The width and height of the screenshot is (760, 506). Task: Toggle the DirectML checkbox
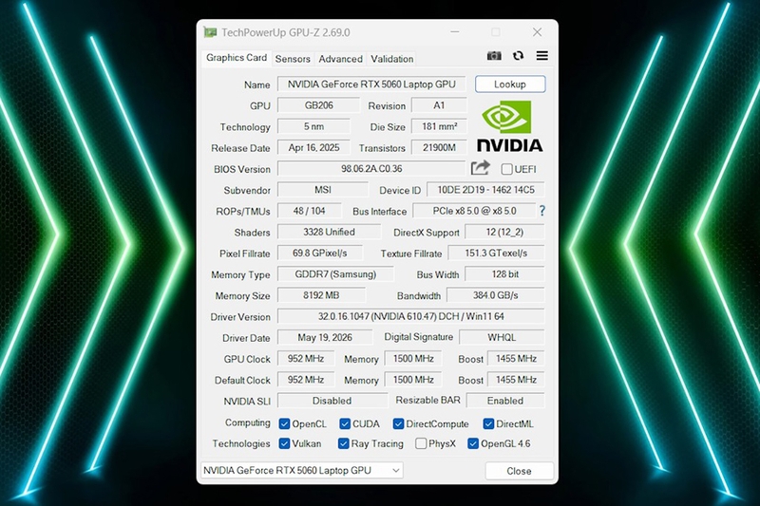(488, 424)
